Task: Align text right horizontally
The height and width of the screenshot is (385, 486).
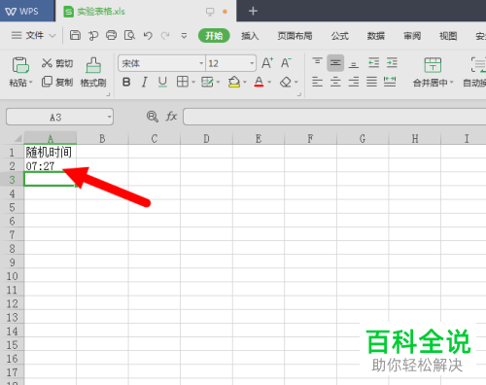Action: click(x=354, y=82)
